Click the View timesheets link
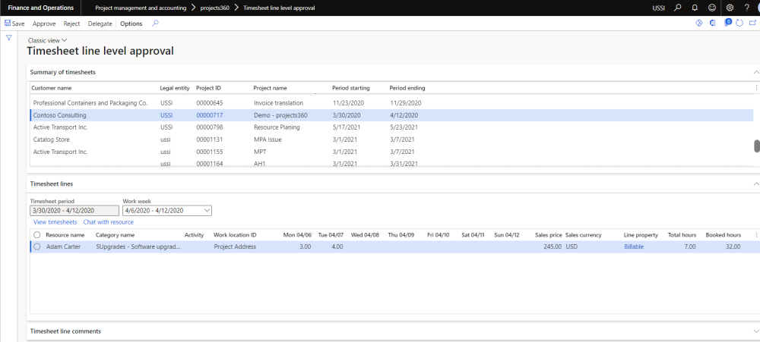Viewport: 760px width, 342px height. (55, 222)
